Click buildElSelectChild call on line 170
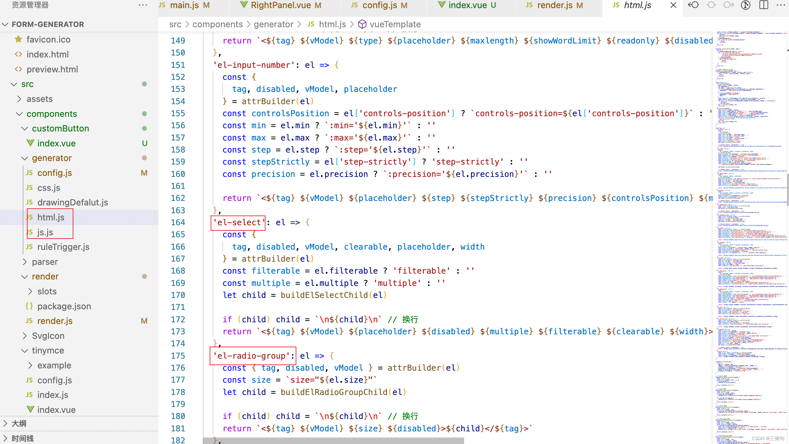 click(324, 295)
